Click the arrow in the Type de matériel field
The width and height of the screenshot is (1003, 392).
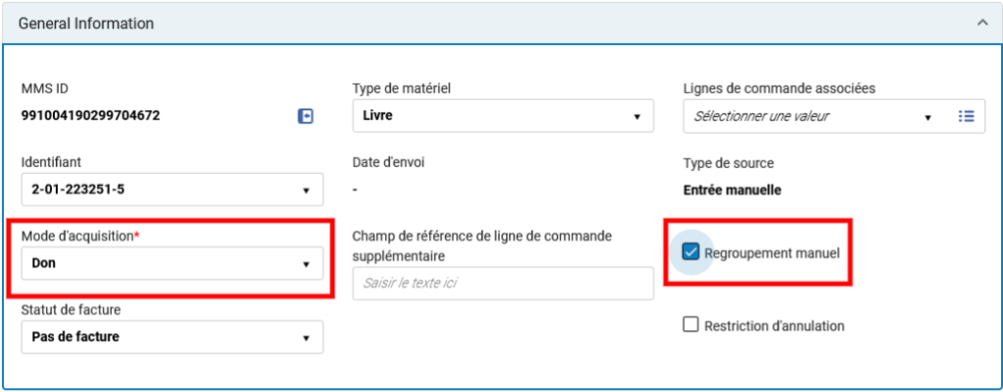coord(637,117)
